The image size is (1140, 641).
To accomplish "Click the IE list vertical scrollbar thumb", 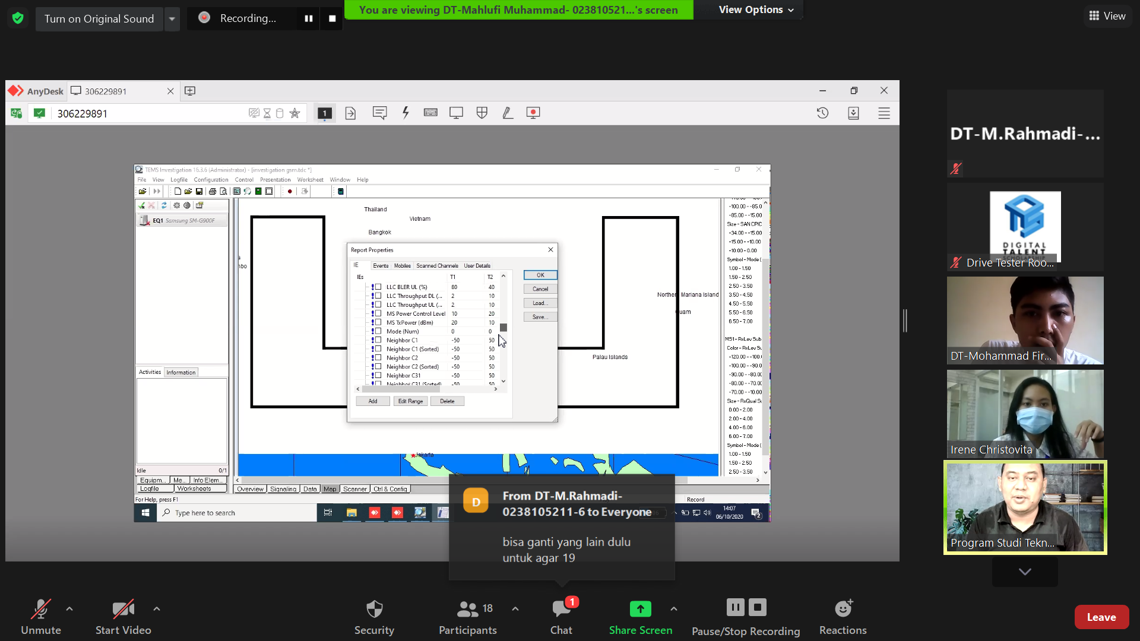I will coord(503,328).
